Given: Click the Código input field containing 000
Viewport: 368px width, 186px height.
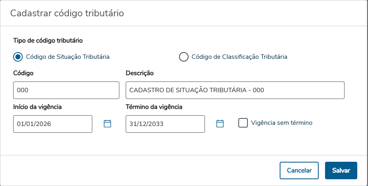Looking at the screenshot, I should [66, 90].
